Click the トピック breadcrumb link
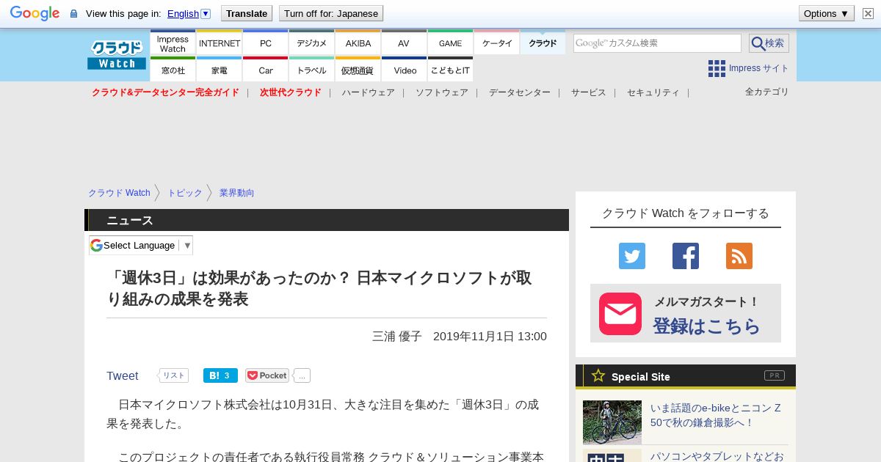Viewport: 881px width, 462px height. (185, 193)
